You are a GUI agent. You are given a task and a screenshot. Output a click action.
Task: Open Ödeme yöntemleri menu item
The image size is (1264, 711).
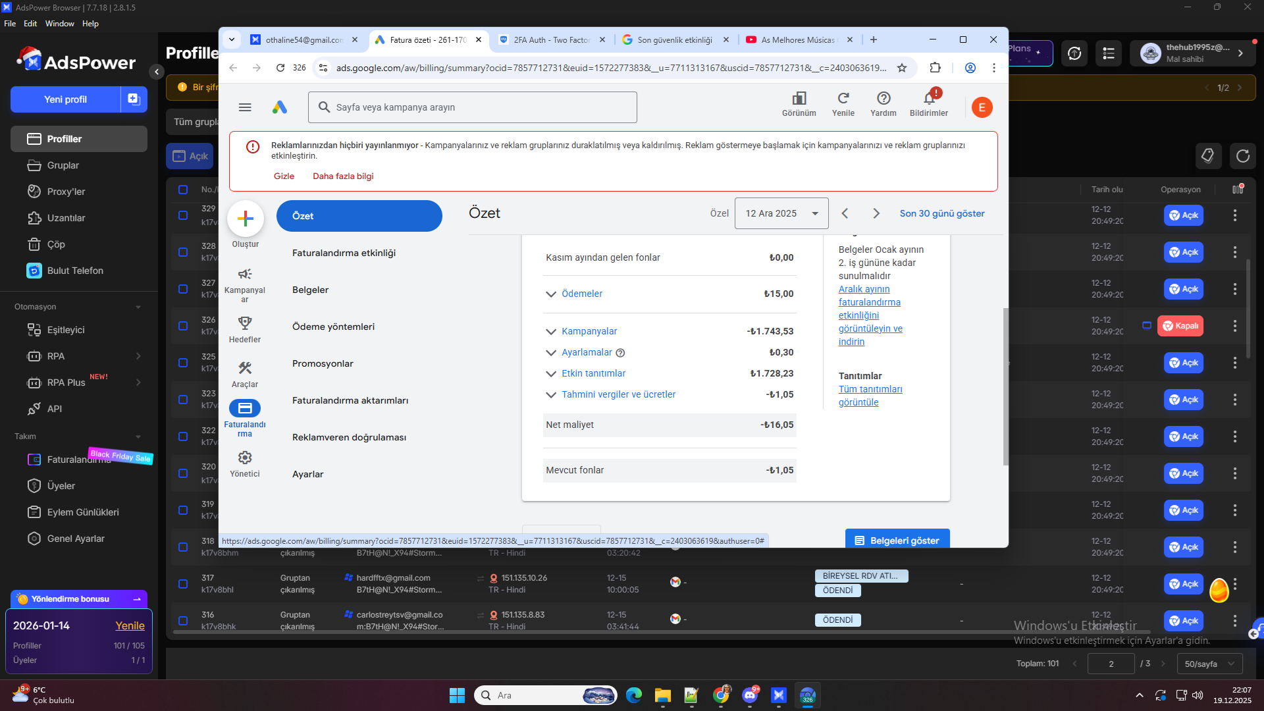[333, 327]
